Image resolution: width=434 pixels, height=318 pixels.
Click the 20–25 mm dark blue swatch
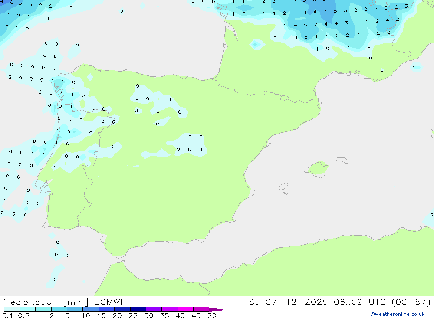coord(122,309)
